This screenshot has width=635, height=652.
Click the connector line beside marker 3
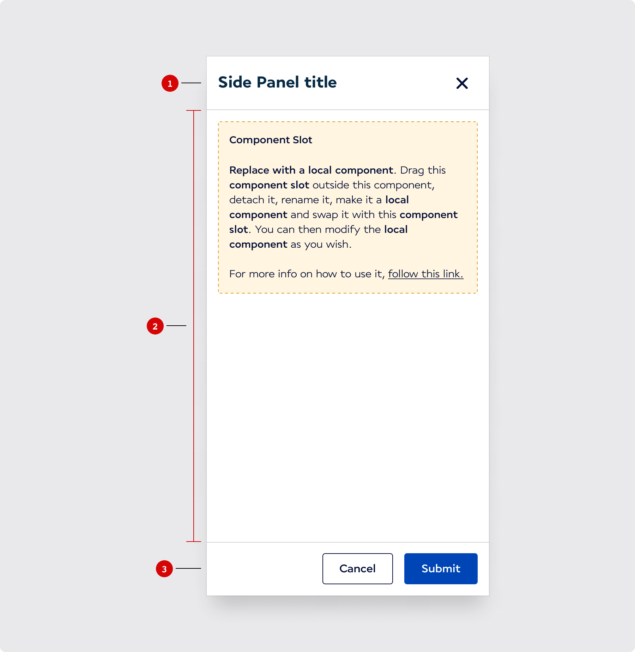pos(188,568)
